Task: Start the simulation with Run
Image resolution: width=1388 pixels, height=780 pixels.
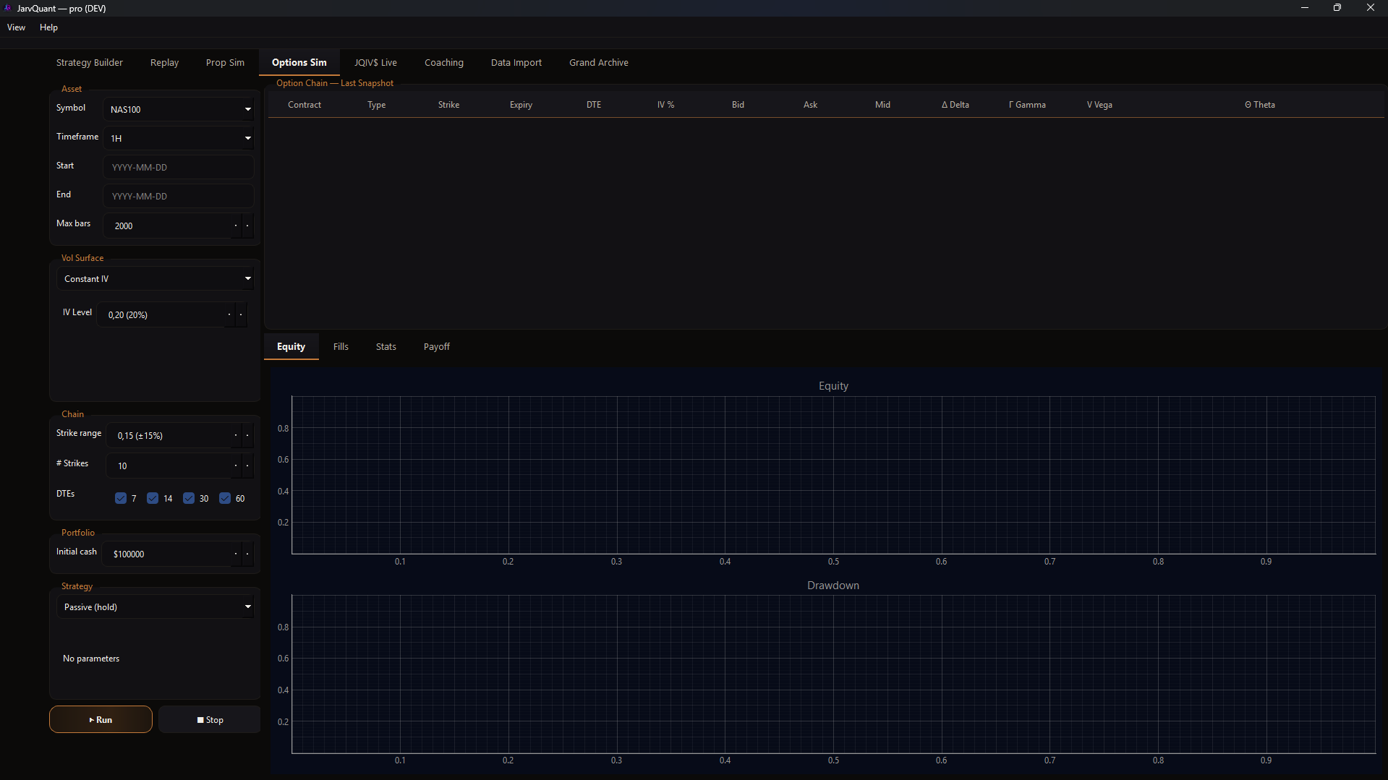Action: (101, 720)
